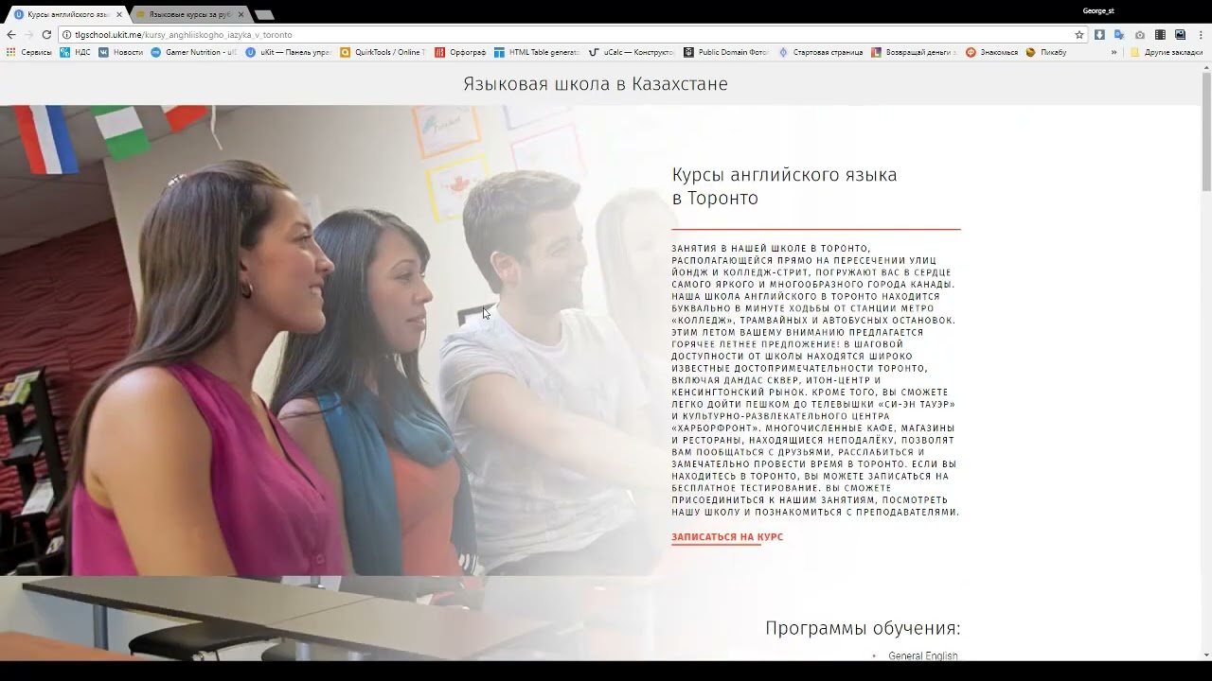Click the General English list item
1212x681 pixels.
(922, 655)
